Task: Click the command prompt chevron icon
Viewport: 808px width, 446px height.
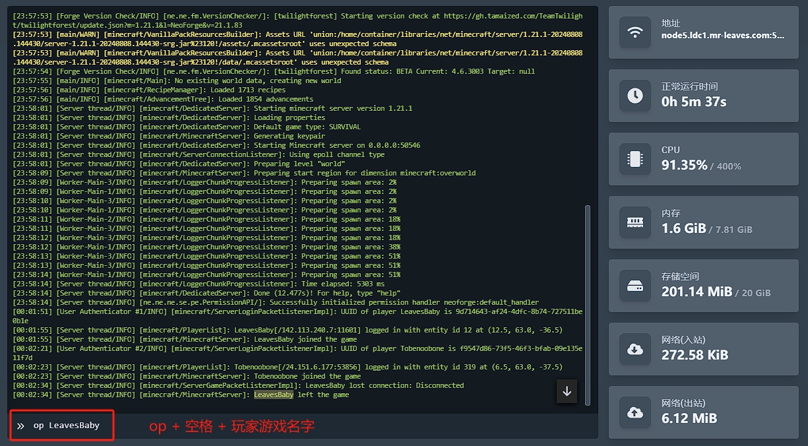Action: (20, 426)
